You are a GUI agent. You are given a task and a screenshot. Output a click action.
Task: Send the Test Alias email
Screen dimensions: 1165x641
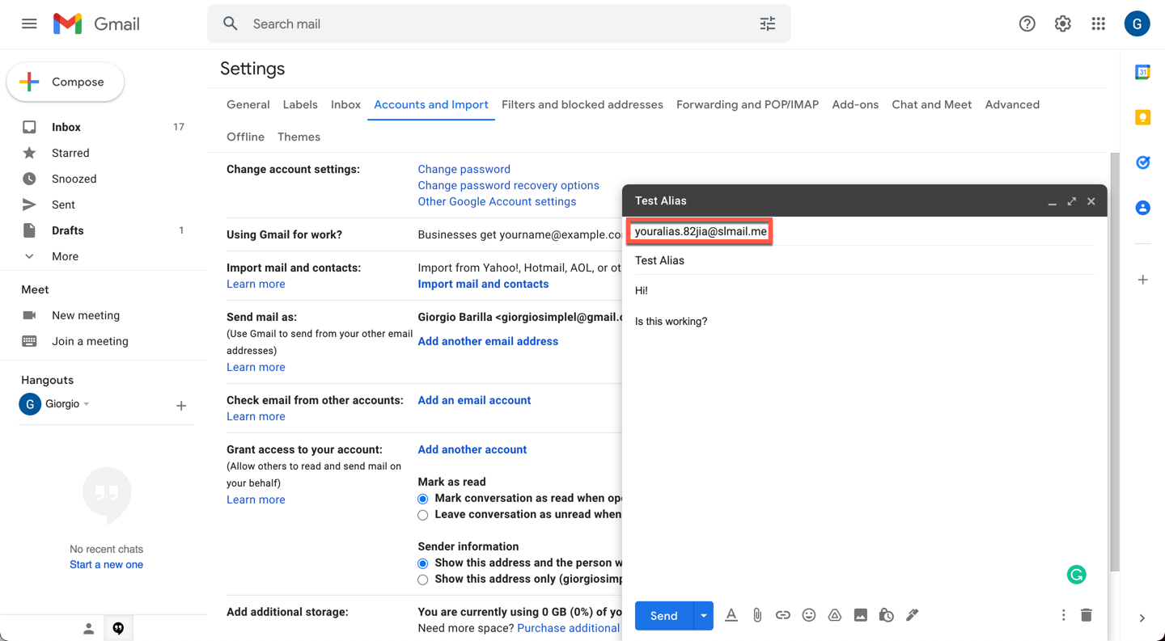pos(663,616)
